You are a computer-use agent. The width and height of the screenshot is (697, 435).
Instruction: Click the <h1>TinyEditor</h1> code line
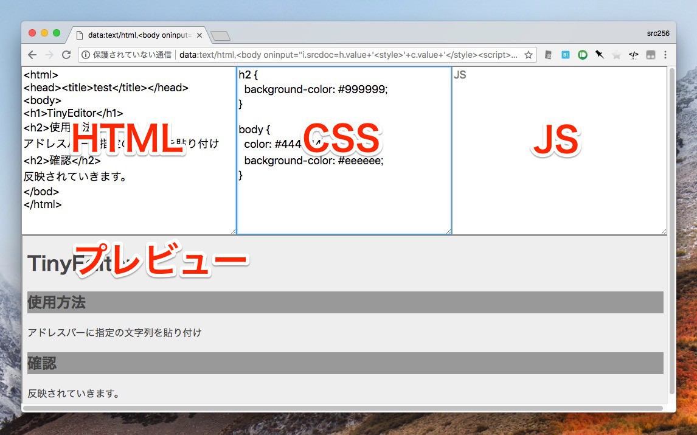(74, 113)
